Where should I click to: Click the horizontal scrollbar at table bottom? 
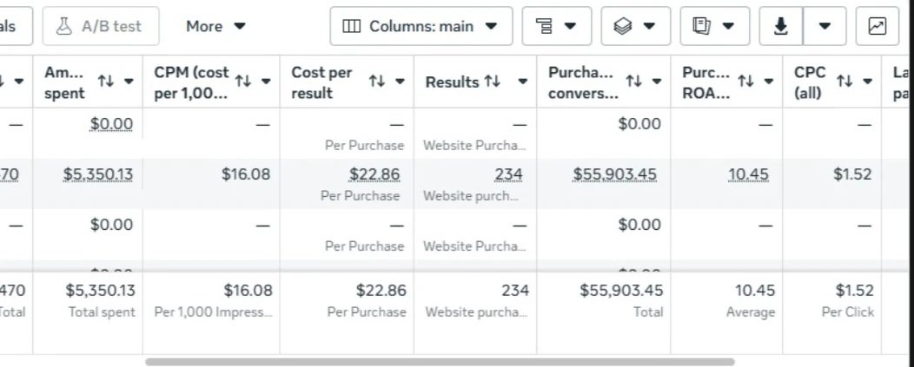pyautogui.click(x=440, y=362)
